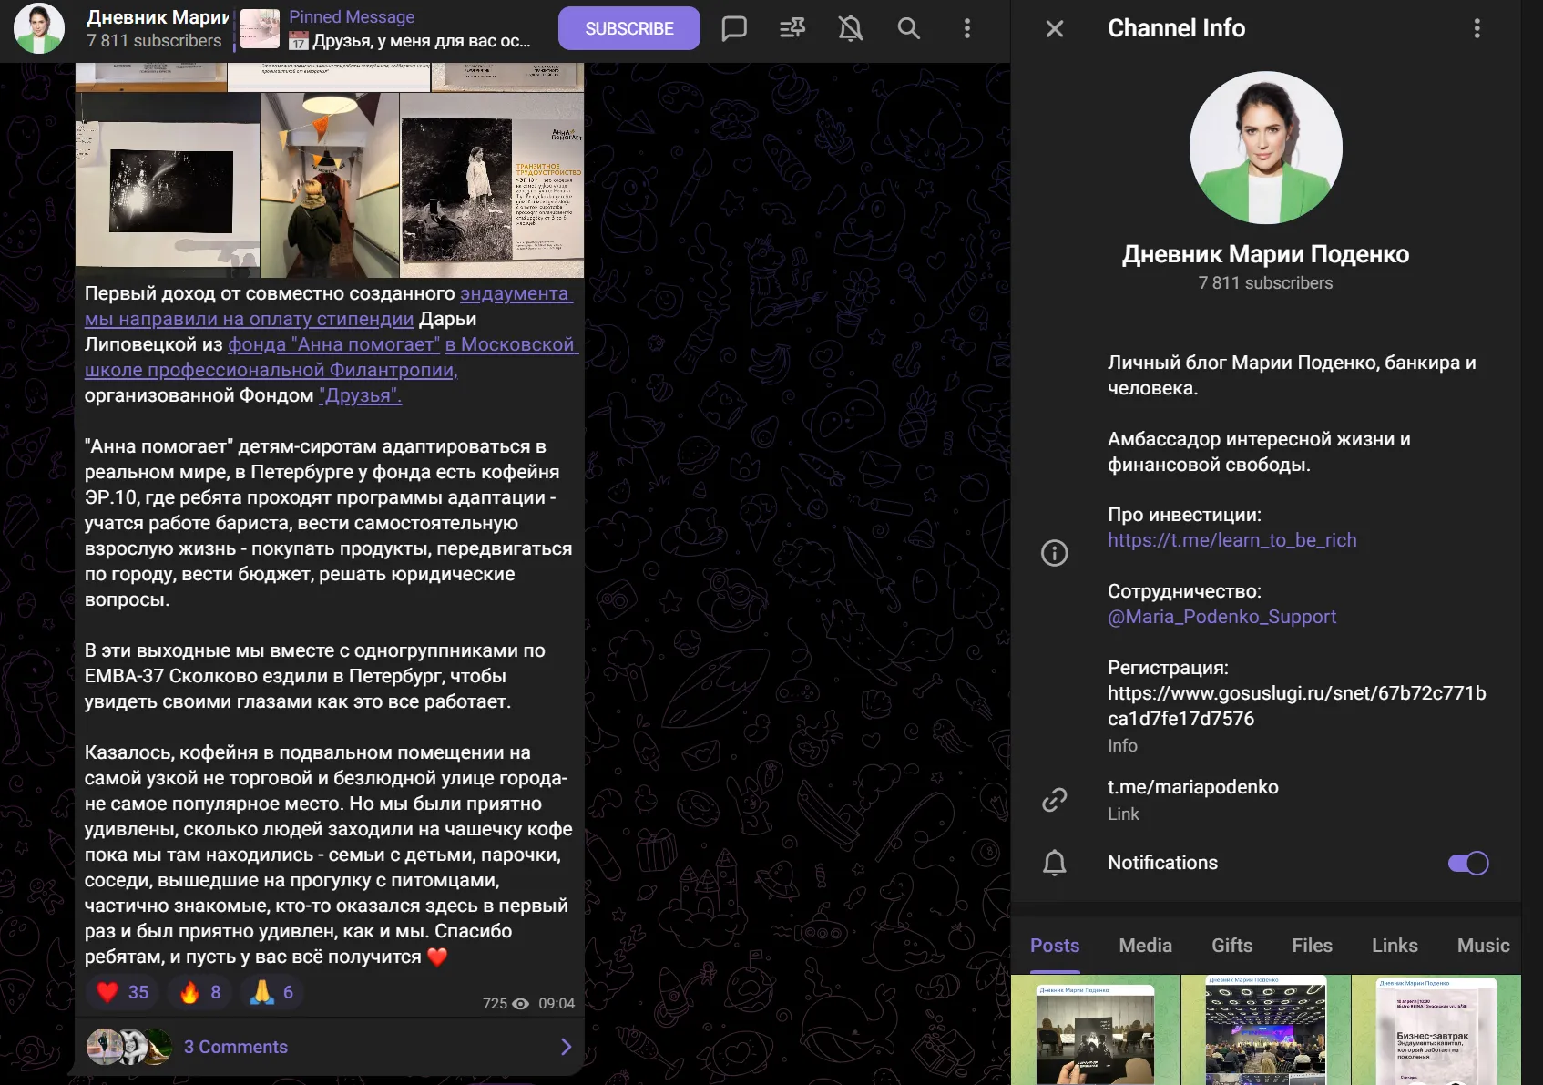Click the muted bell icon in header
Viewport: 1543px width, 1085px height.
[x=850, y=28]
